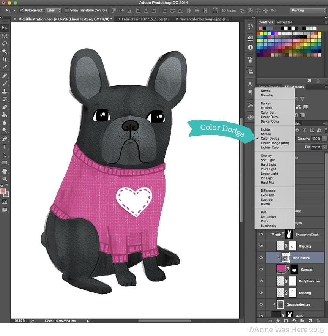Screen dimensions: 328x336
Task: Collapse the SweaterAndShading layer group
Action: [x=273, y=235]
